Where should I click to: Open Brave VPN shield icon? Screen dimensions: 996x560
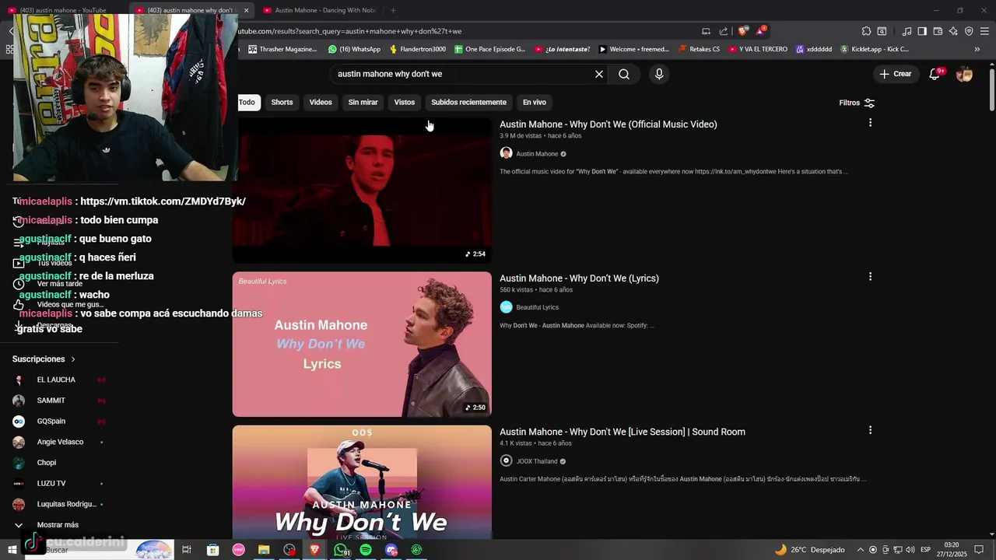click(x=969, y=31)
